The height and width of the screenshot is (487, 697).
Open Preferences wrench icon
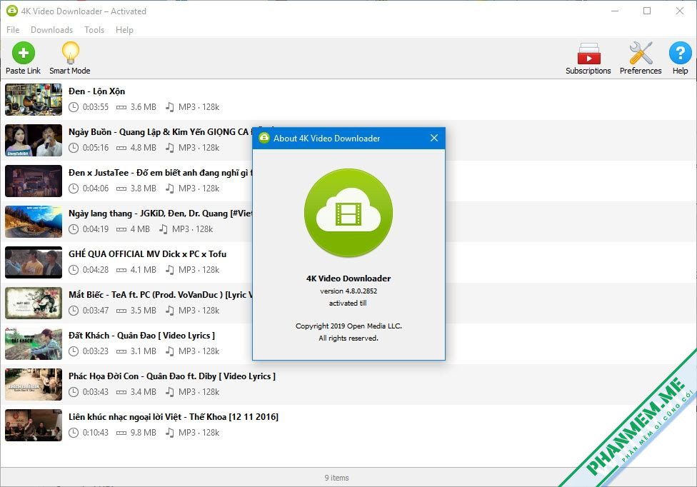641,53
